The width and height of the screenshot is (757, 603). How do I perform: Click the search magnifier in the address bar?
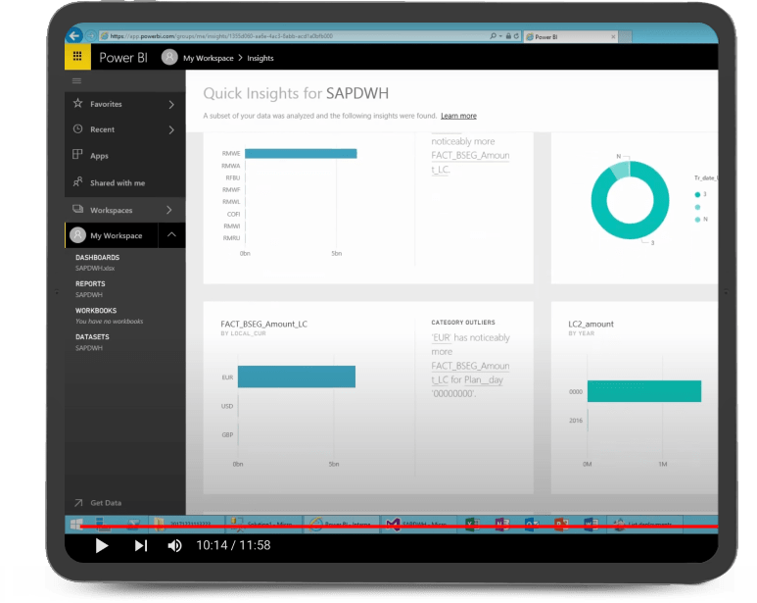[x=493, y=36]
